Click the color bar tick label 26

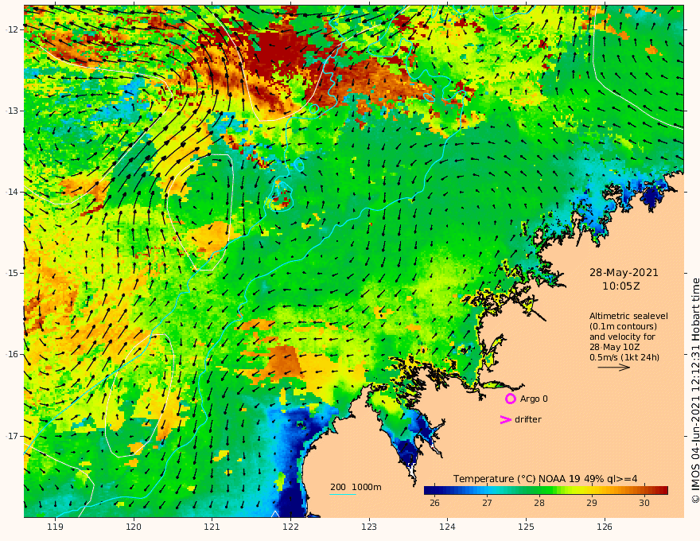point(434,503)
